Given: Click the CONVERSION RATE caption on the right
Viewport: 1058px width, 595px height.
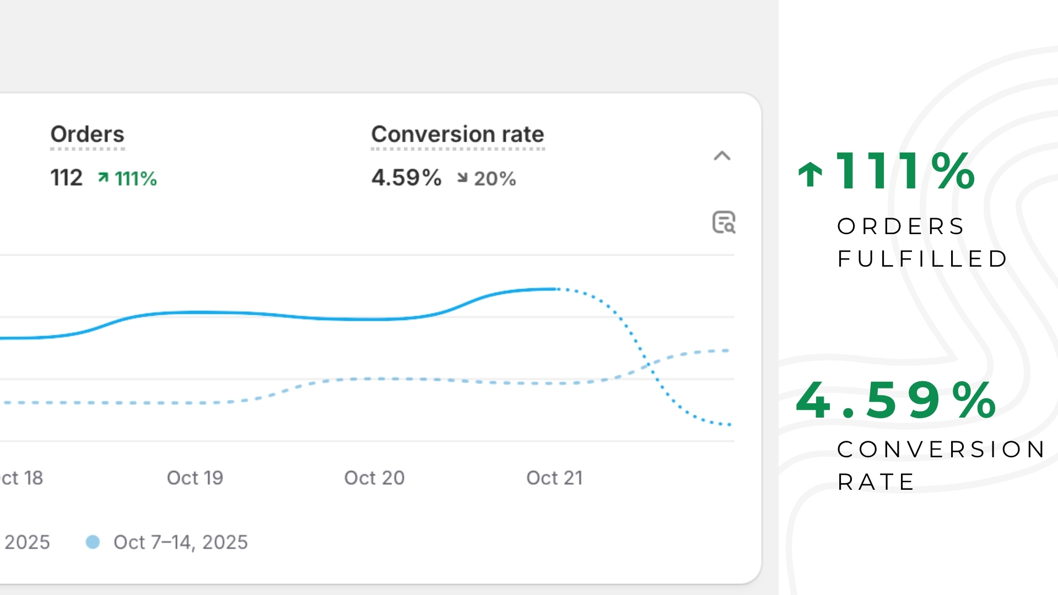Looking at the screenshot, I should (x=941, y=465).
